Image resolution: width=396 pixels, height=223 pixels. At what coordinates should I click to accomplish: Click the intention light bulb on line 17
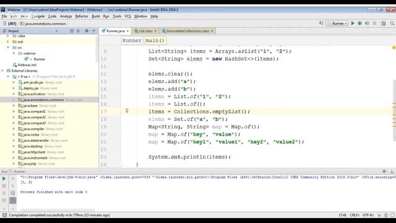[127, 110]
